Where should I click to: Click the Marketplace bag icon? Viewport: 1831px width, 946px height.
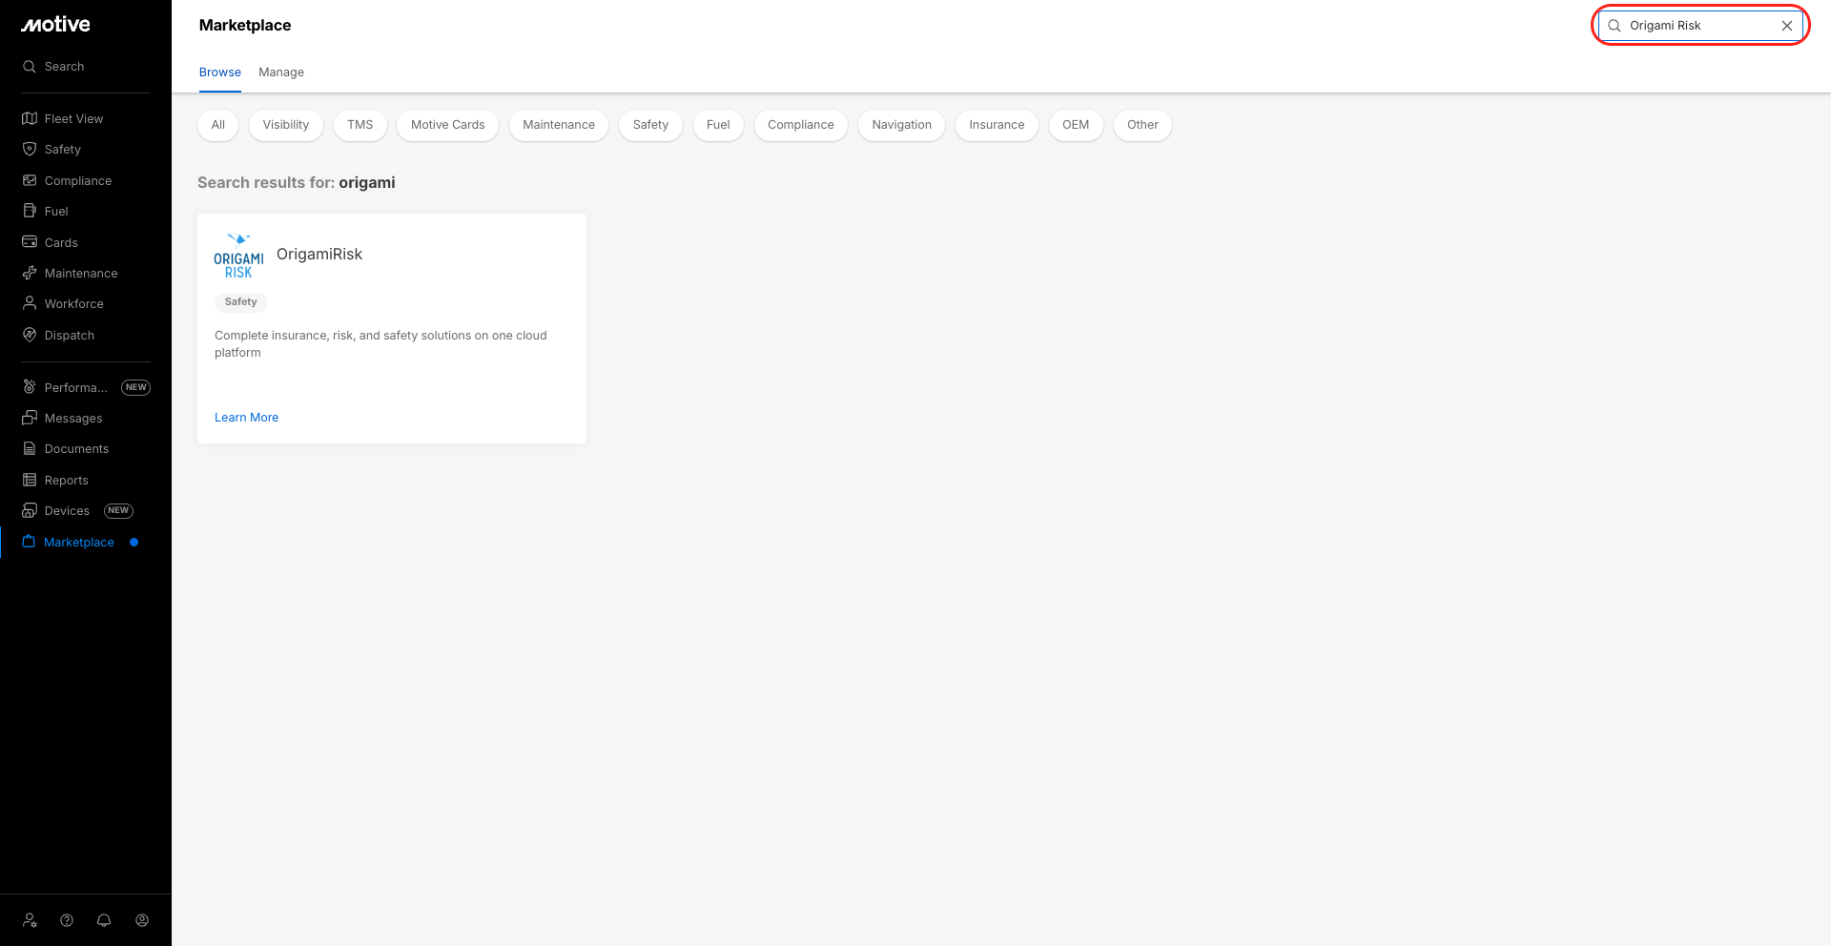29,542
